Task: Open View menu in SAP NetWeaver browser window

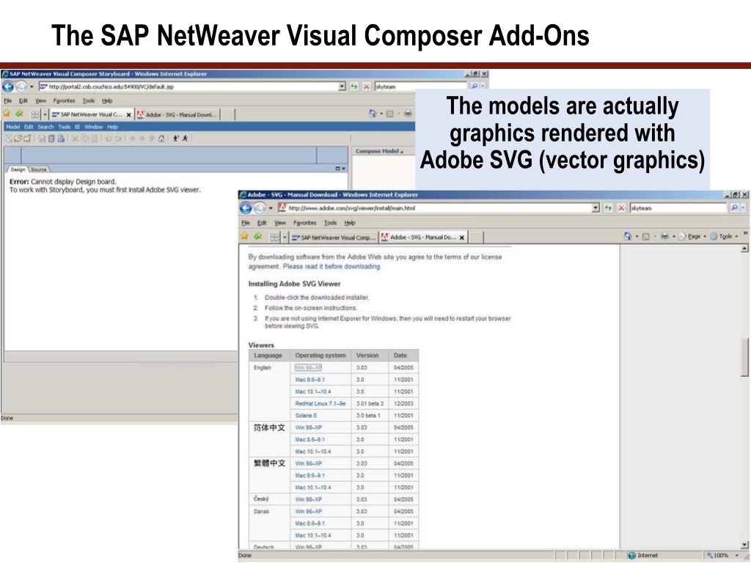Action: pos(41,101)
